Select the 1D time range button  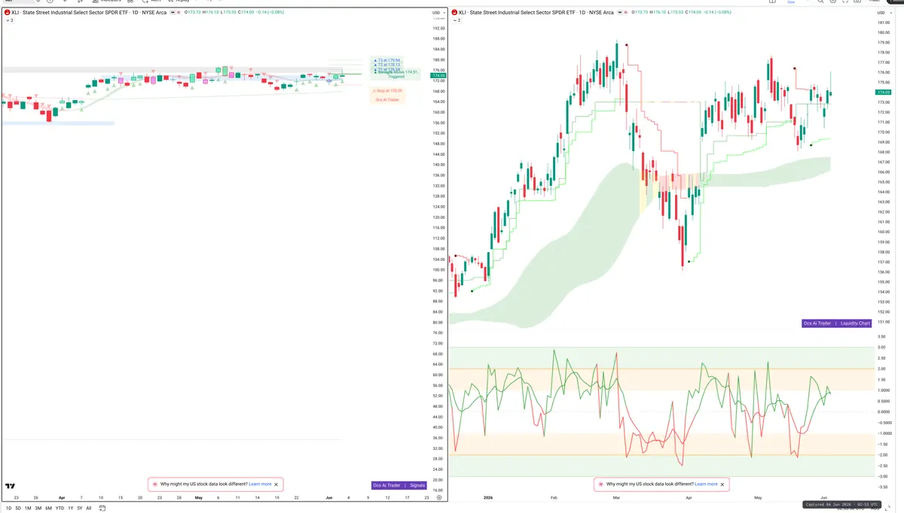coord(8,508)
